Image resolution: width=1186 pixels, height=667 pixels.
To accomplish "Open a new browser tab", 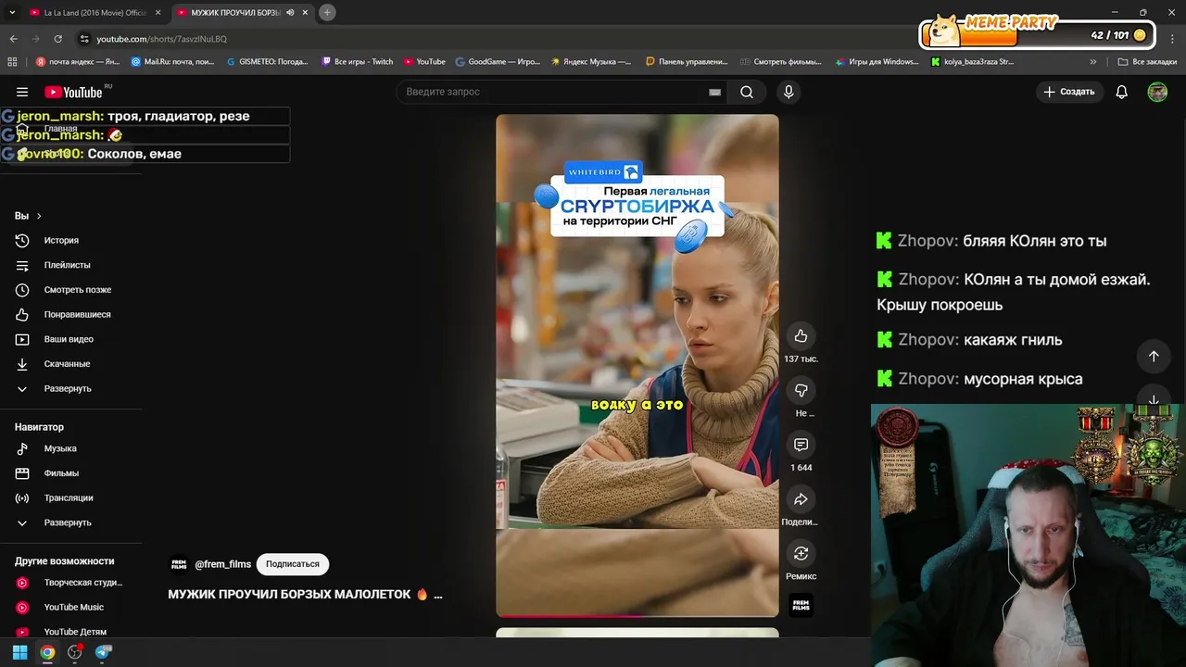I will click(327, 12).
